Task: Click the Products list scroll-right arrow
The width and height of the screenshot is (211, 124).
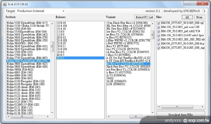Action: point(48,116)
